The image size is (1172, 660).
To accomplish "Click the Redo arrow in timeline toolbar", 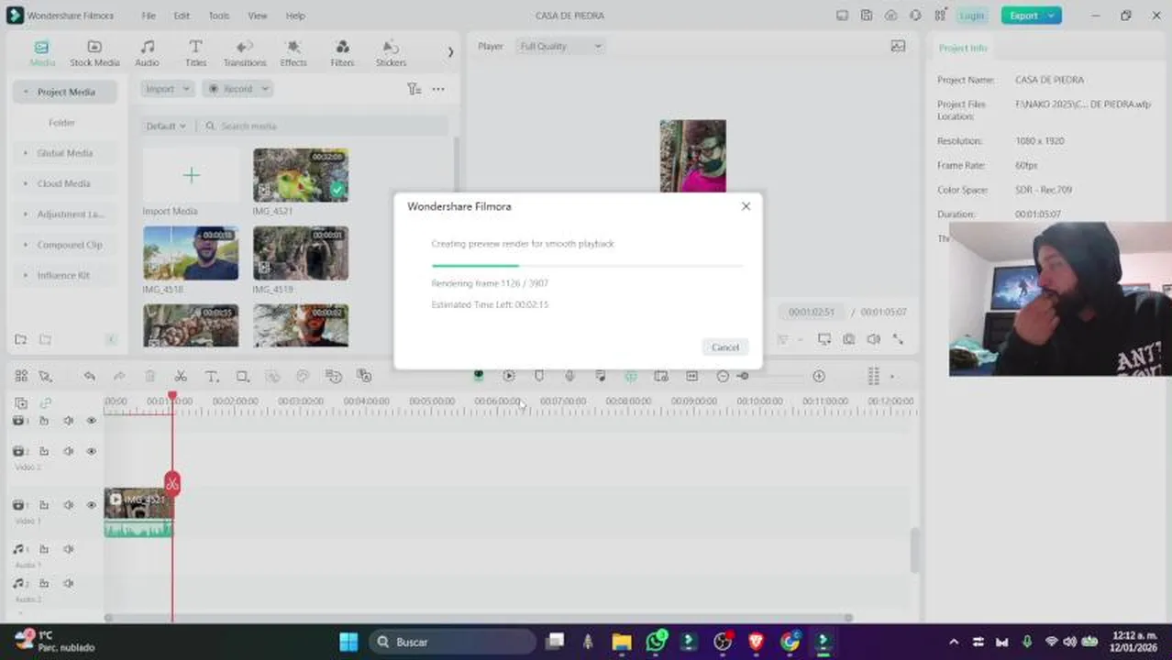I will (119, 376).
